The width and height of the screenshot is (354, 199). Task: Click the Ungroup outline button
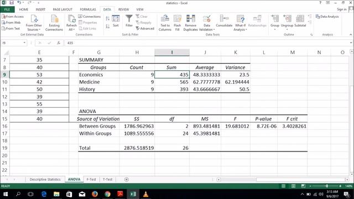287,23
